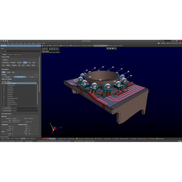Open the Project menu
This screenshot has height=182, width=182.
tap(13, 43)
